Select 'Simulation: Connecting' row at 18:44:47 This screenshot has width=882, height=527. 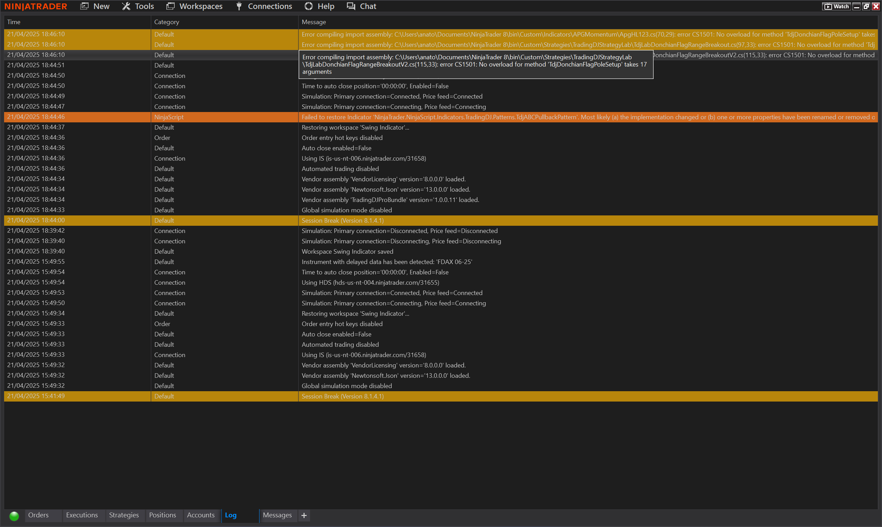[x=441, y=107]
